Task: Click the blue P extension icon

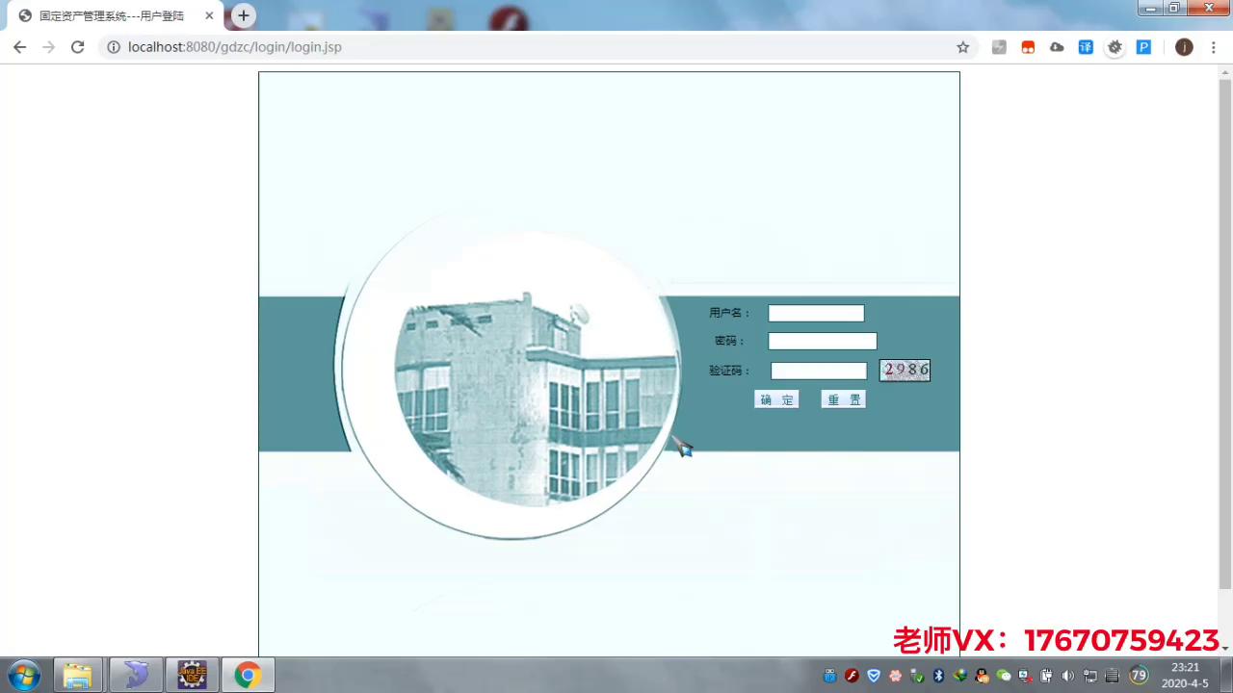Action: click(x=1143, y=46)
